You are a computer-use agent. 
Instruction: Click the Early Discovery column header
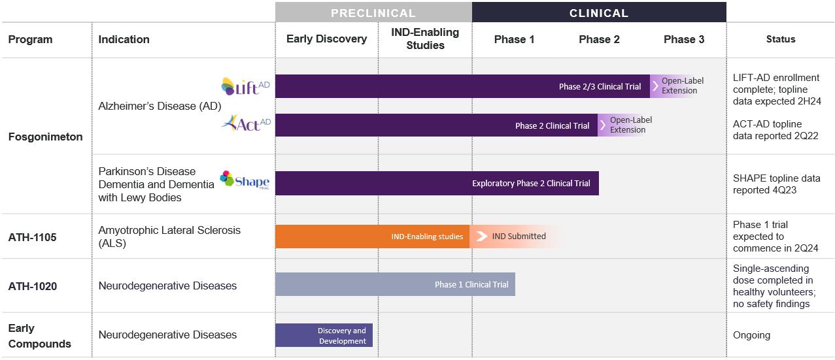(326, 39)
